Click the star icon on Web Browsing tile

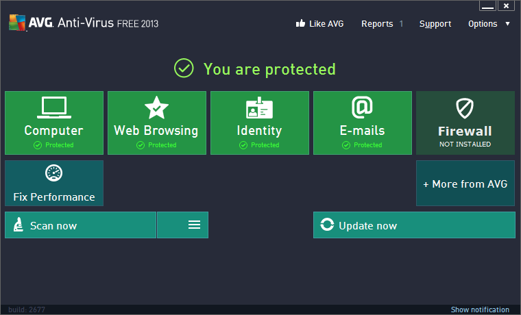[x=156, y=108]
